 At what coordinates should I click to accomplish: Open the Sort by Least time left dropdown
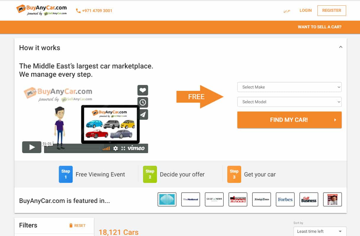click(x=320, y=231)
